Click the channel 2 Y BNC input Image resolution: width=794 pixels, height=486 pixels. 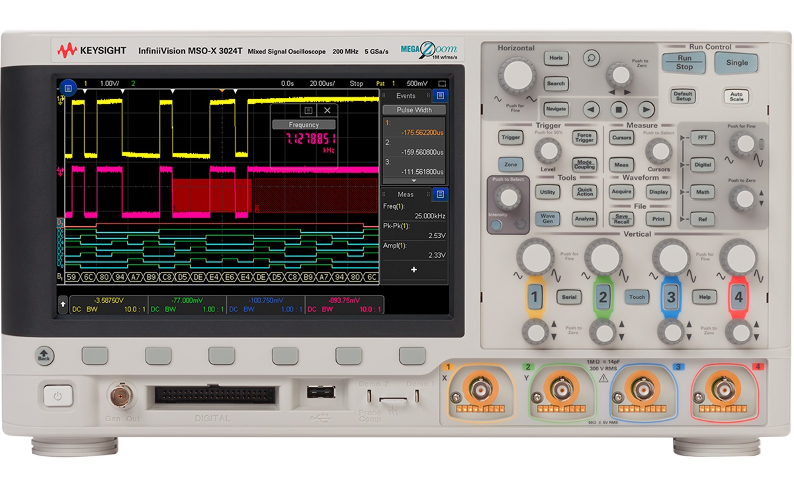click(x=563, y=389)
